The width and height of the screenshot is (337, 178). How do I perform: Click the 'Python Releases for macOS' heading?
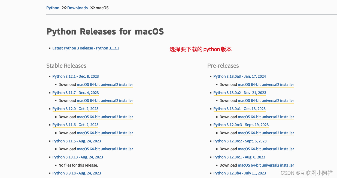(x=105, y=32)
